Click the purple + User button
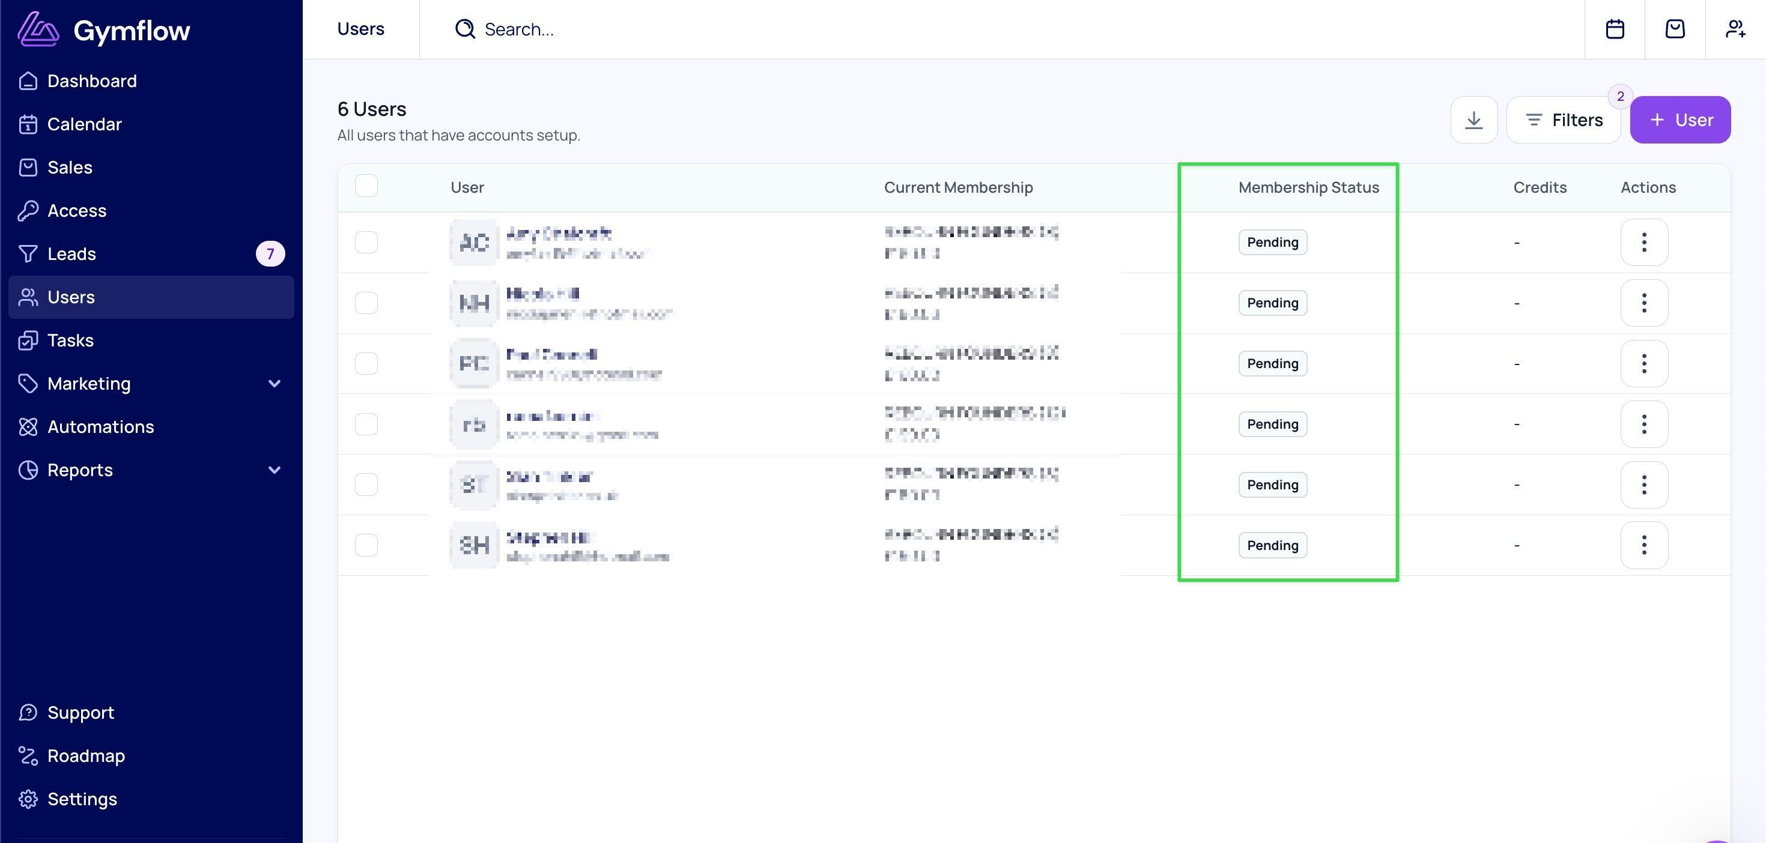The width and height of the screenshot is (1766, 843). (1680, 120)
